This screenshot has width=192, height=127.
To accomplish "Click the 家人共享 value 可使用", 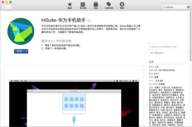I will coord(162,84).
